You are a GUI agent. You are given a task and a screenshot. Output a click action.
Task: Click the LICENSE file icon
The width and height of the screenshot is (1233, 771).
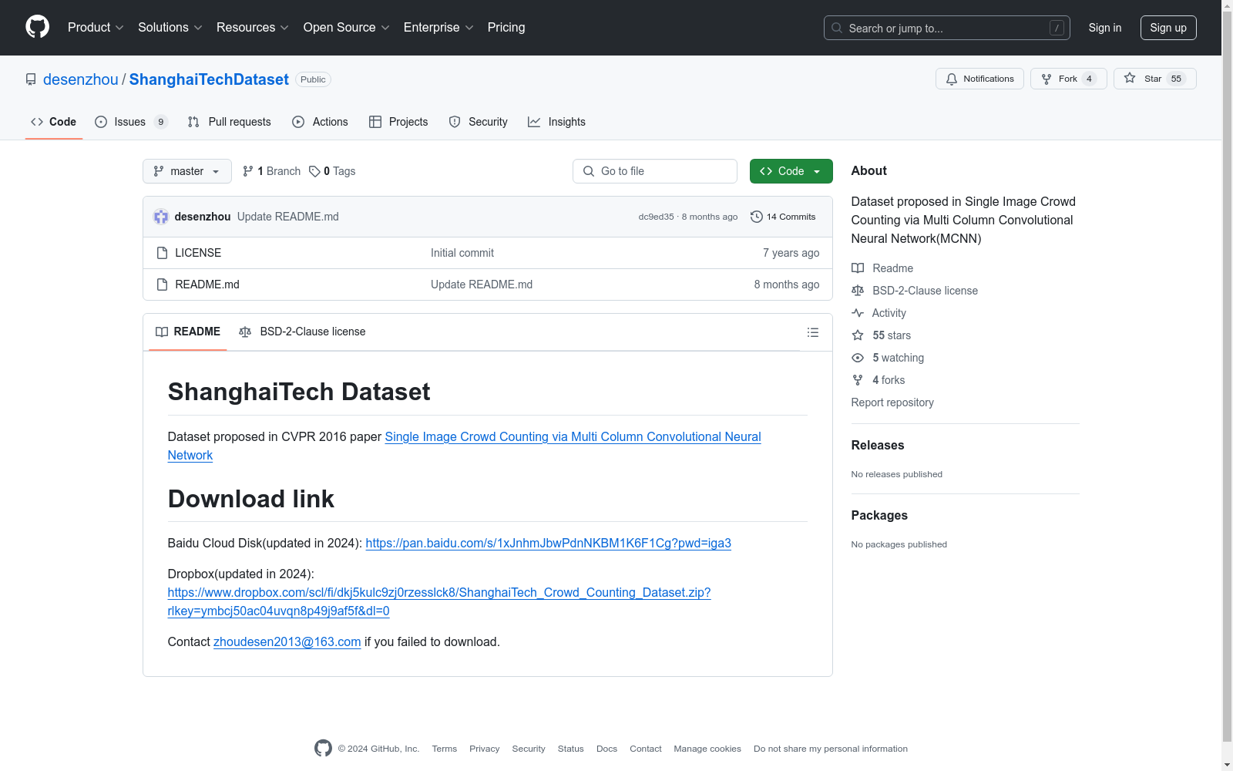tap(162, 253)
